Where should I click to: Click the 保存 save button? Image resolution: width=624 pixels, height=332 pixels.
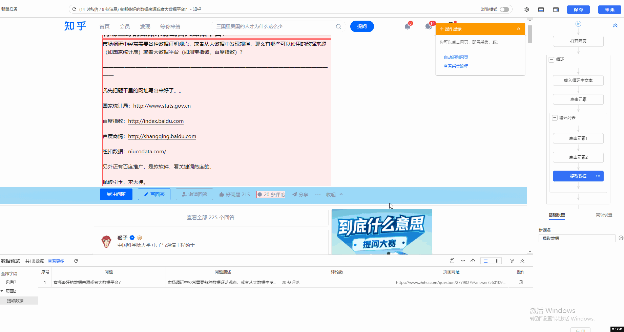click(578, 9)
